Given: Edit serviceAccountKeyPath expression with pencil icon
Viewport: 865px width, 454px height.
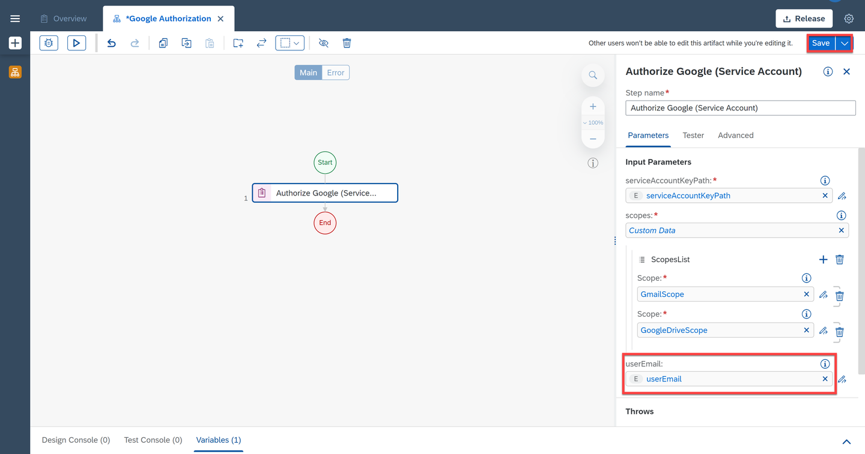Looking at the screenshot, I should click(x=842, y=196).
